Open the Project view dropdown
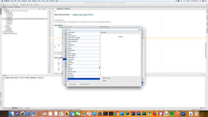The width and height of the screenshot is (208, 117). click(x=6, y=9)
